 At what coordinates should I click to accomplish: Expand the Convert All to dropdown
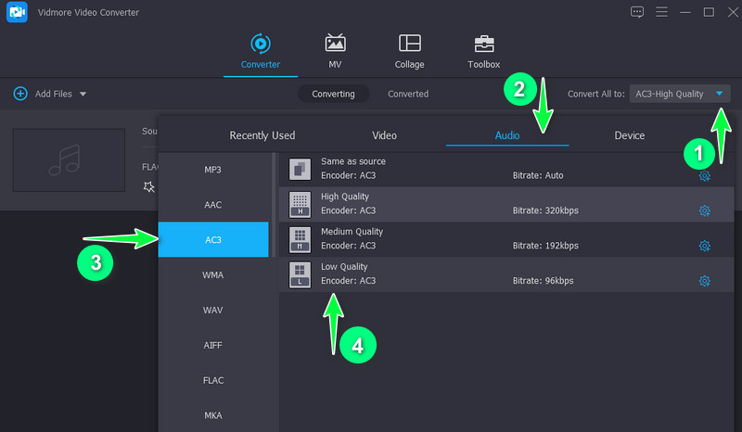[720, 94]
